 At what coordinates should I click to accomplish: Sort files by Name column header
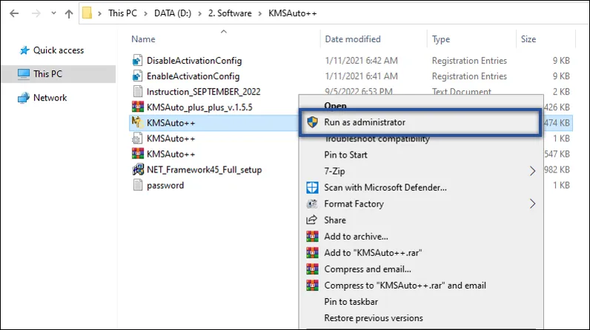click(143, 39)
